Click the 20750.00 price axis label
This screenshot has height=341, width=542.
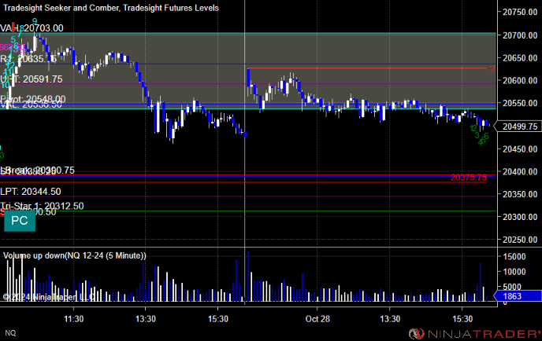[x=520, y=12]
